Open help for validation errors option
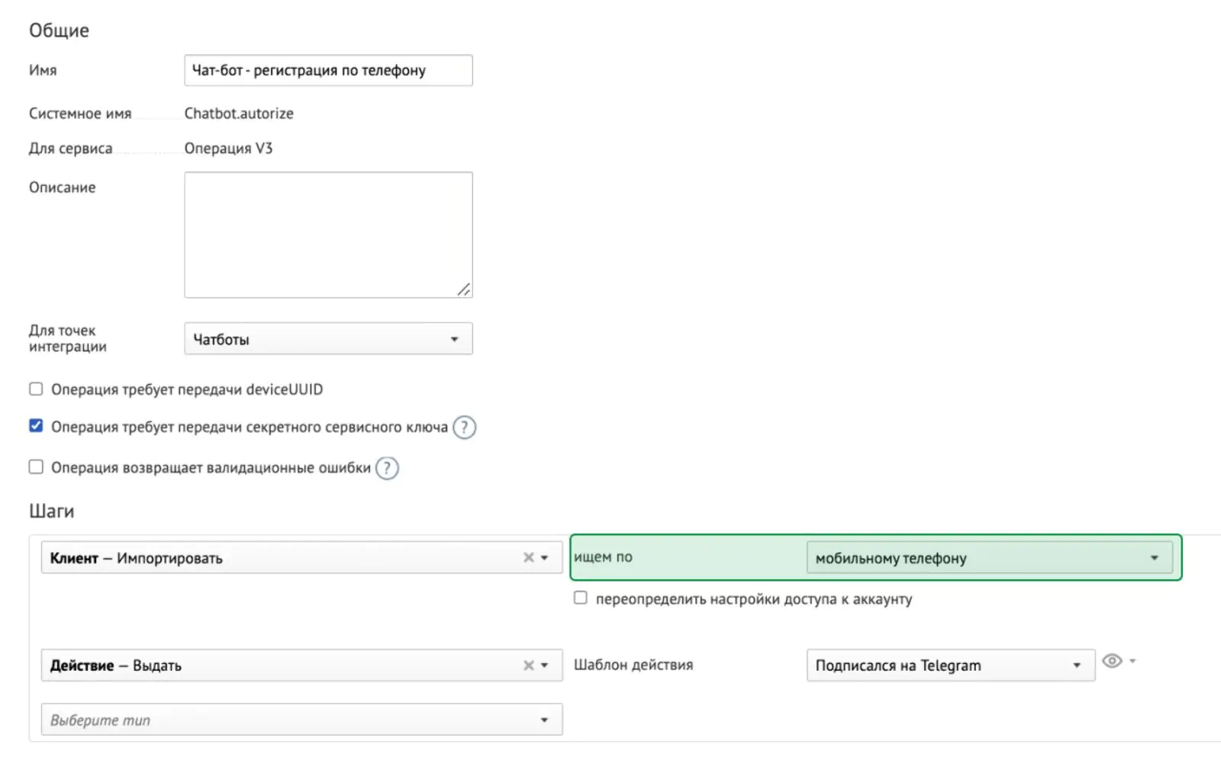1221x766 pixels. coord(387,468)
